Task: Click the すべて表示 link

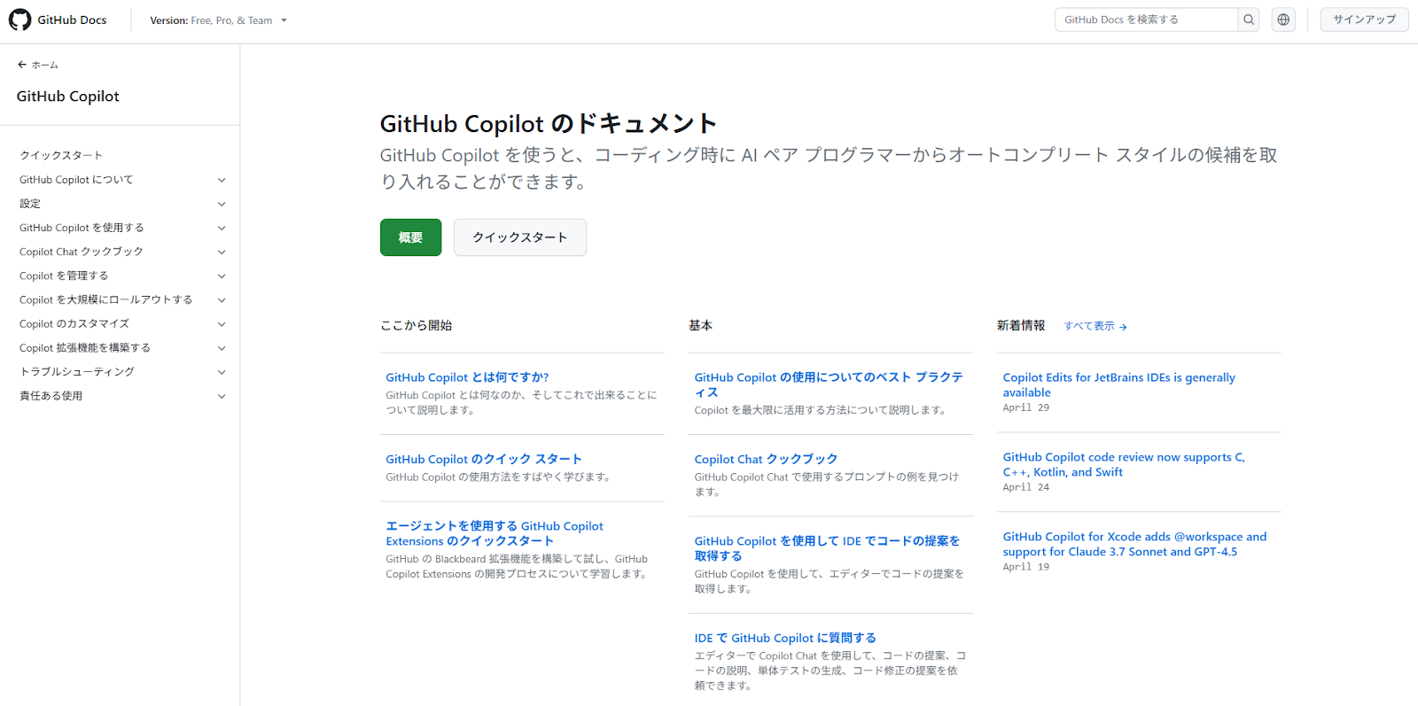Action: (1089, 326)
